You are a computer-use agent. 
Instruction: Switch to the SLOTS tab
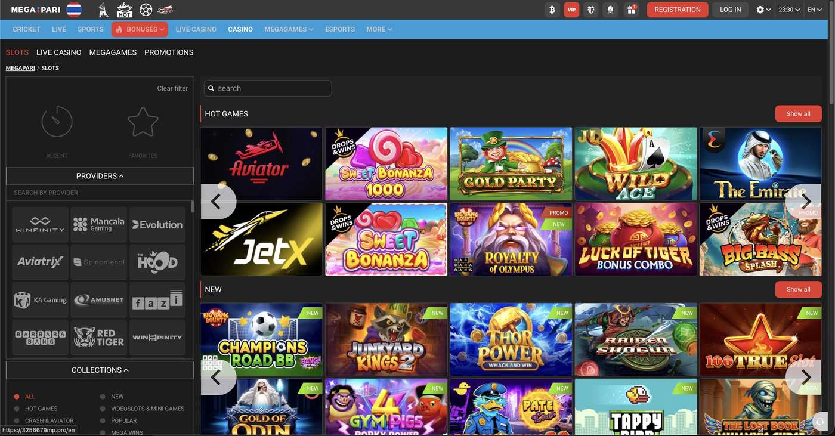pyautogui.click(x=17, y=52)
